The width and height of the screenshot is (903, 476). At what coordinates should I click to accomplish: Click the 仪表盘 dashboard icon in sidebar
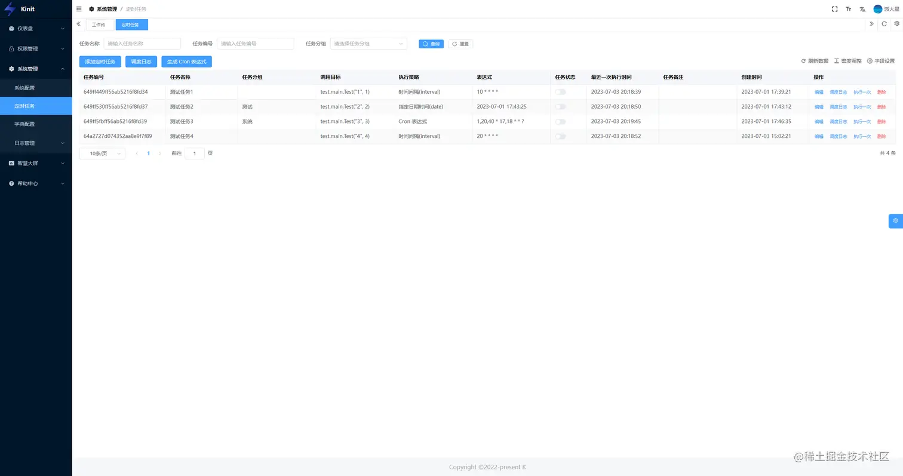tap(11, 28)
